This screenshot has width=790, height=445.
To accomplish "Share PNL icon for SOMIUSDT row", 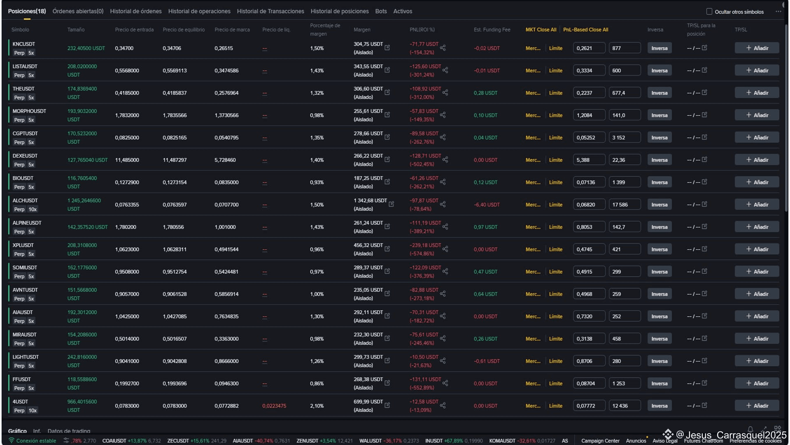I will tap(445, 271).
